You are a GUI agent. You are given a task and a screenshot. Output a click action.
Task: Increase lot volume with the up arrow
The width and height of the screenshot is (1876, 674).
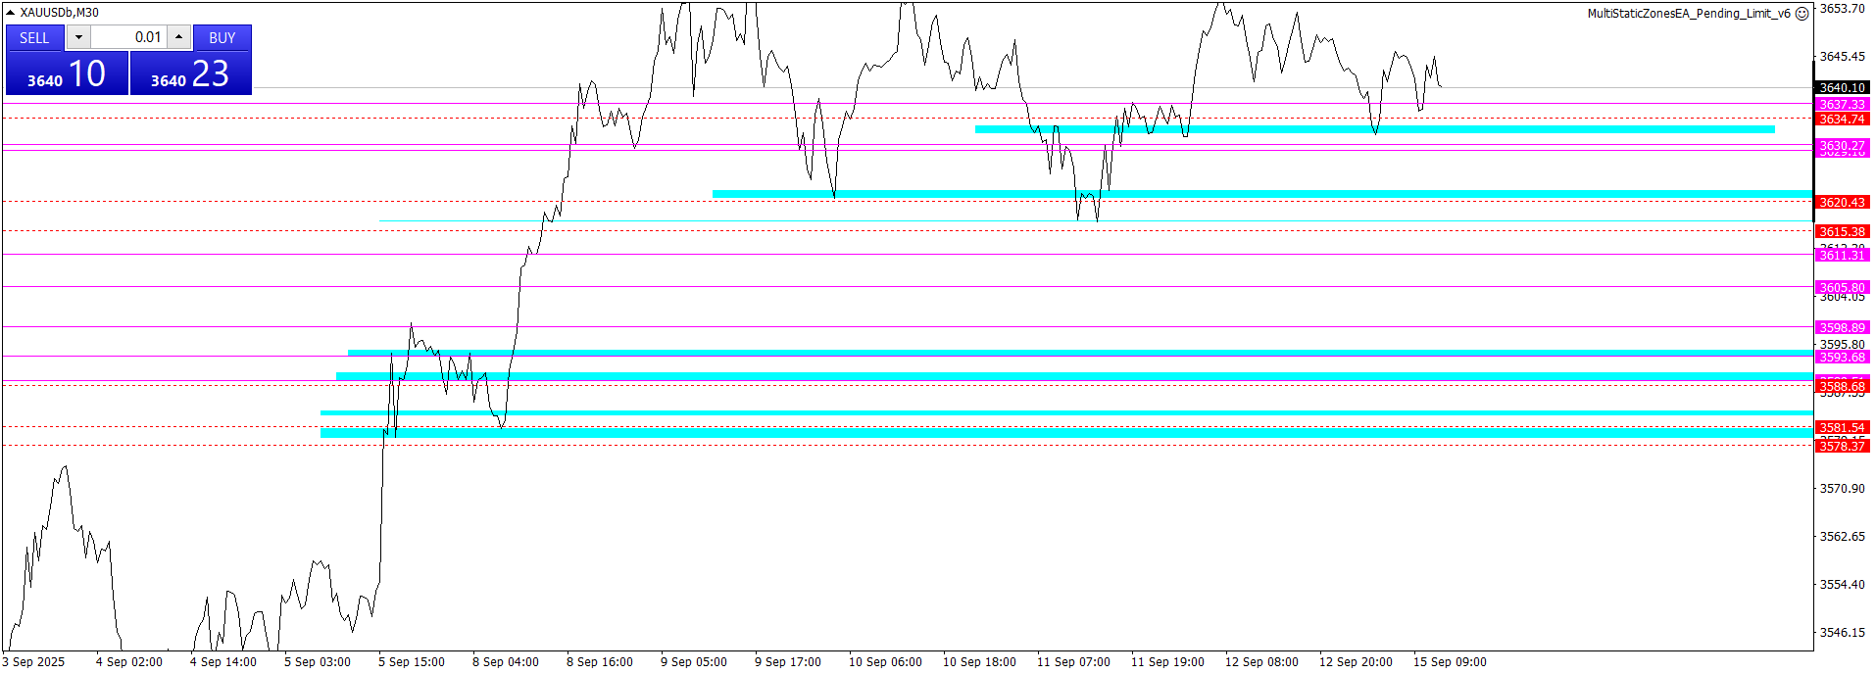click(178, 37)
